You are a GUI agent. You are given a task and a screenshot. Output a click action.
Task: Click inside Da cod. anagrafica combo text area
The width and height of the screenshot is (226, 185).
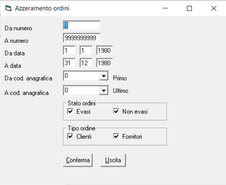[x=82, y=76]
